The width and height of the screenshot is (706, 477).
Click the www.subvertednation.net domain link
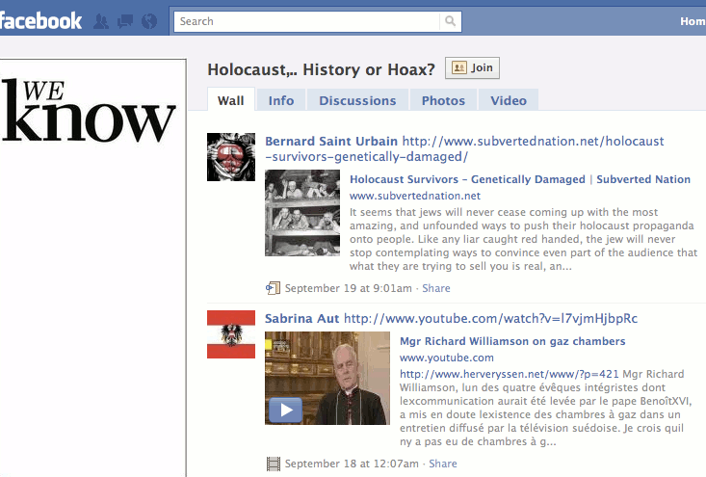coord(415,196)
